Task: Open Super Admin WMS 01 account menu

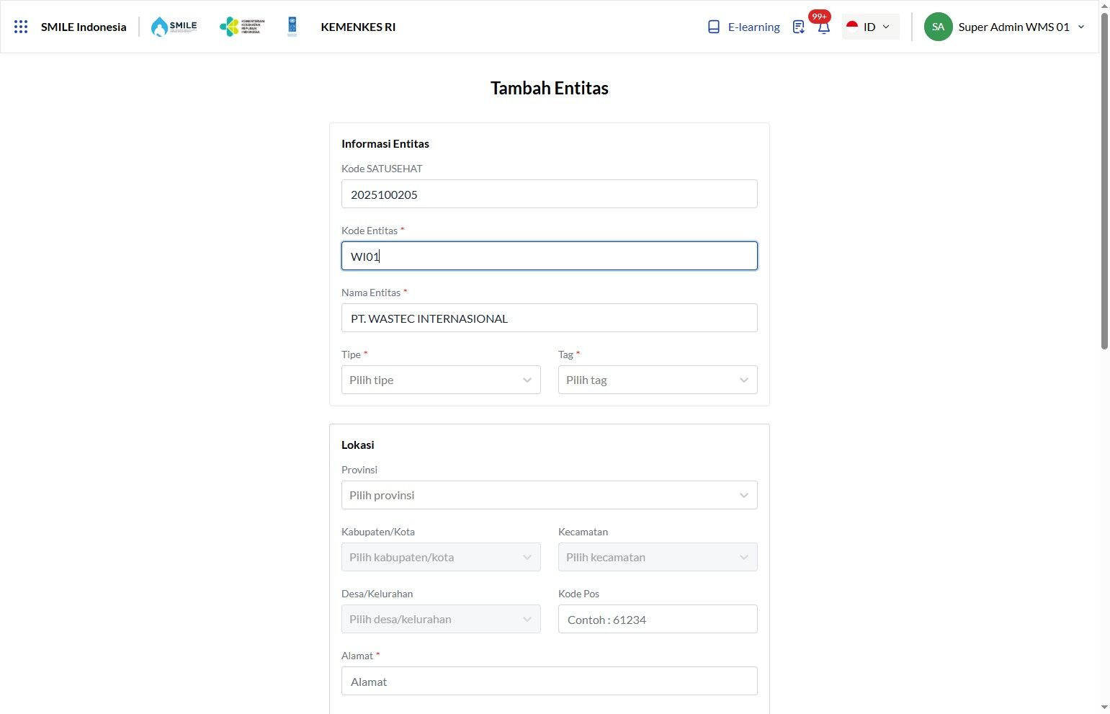Action: [1021, 27]
